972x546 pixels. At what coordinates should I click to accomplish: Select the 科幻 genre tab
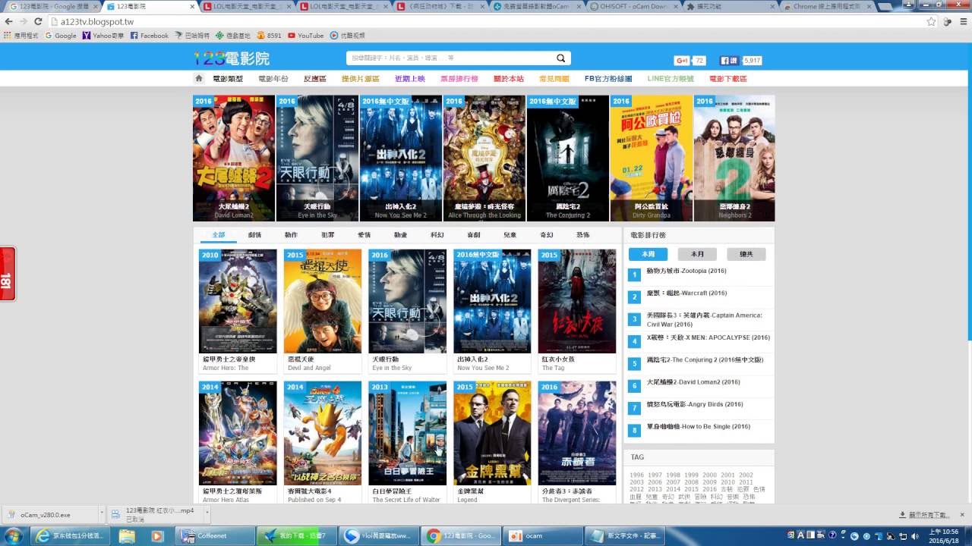tap(437, 235)
